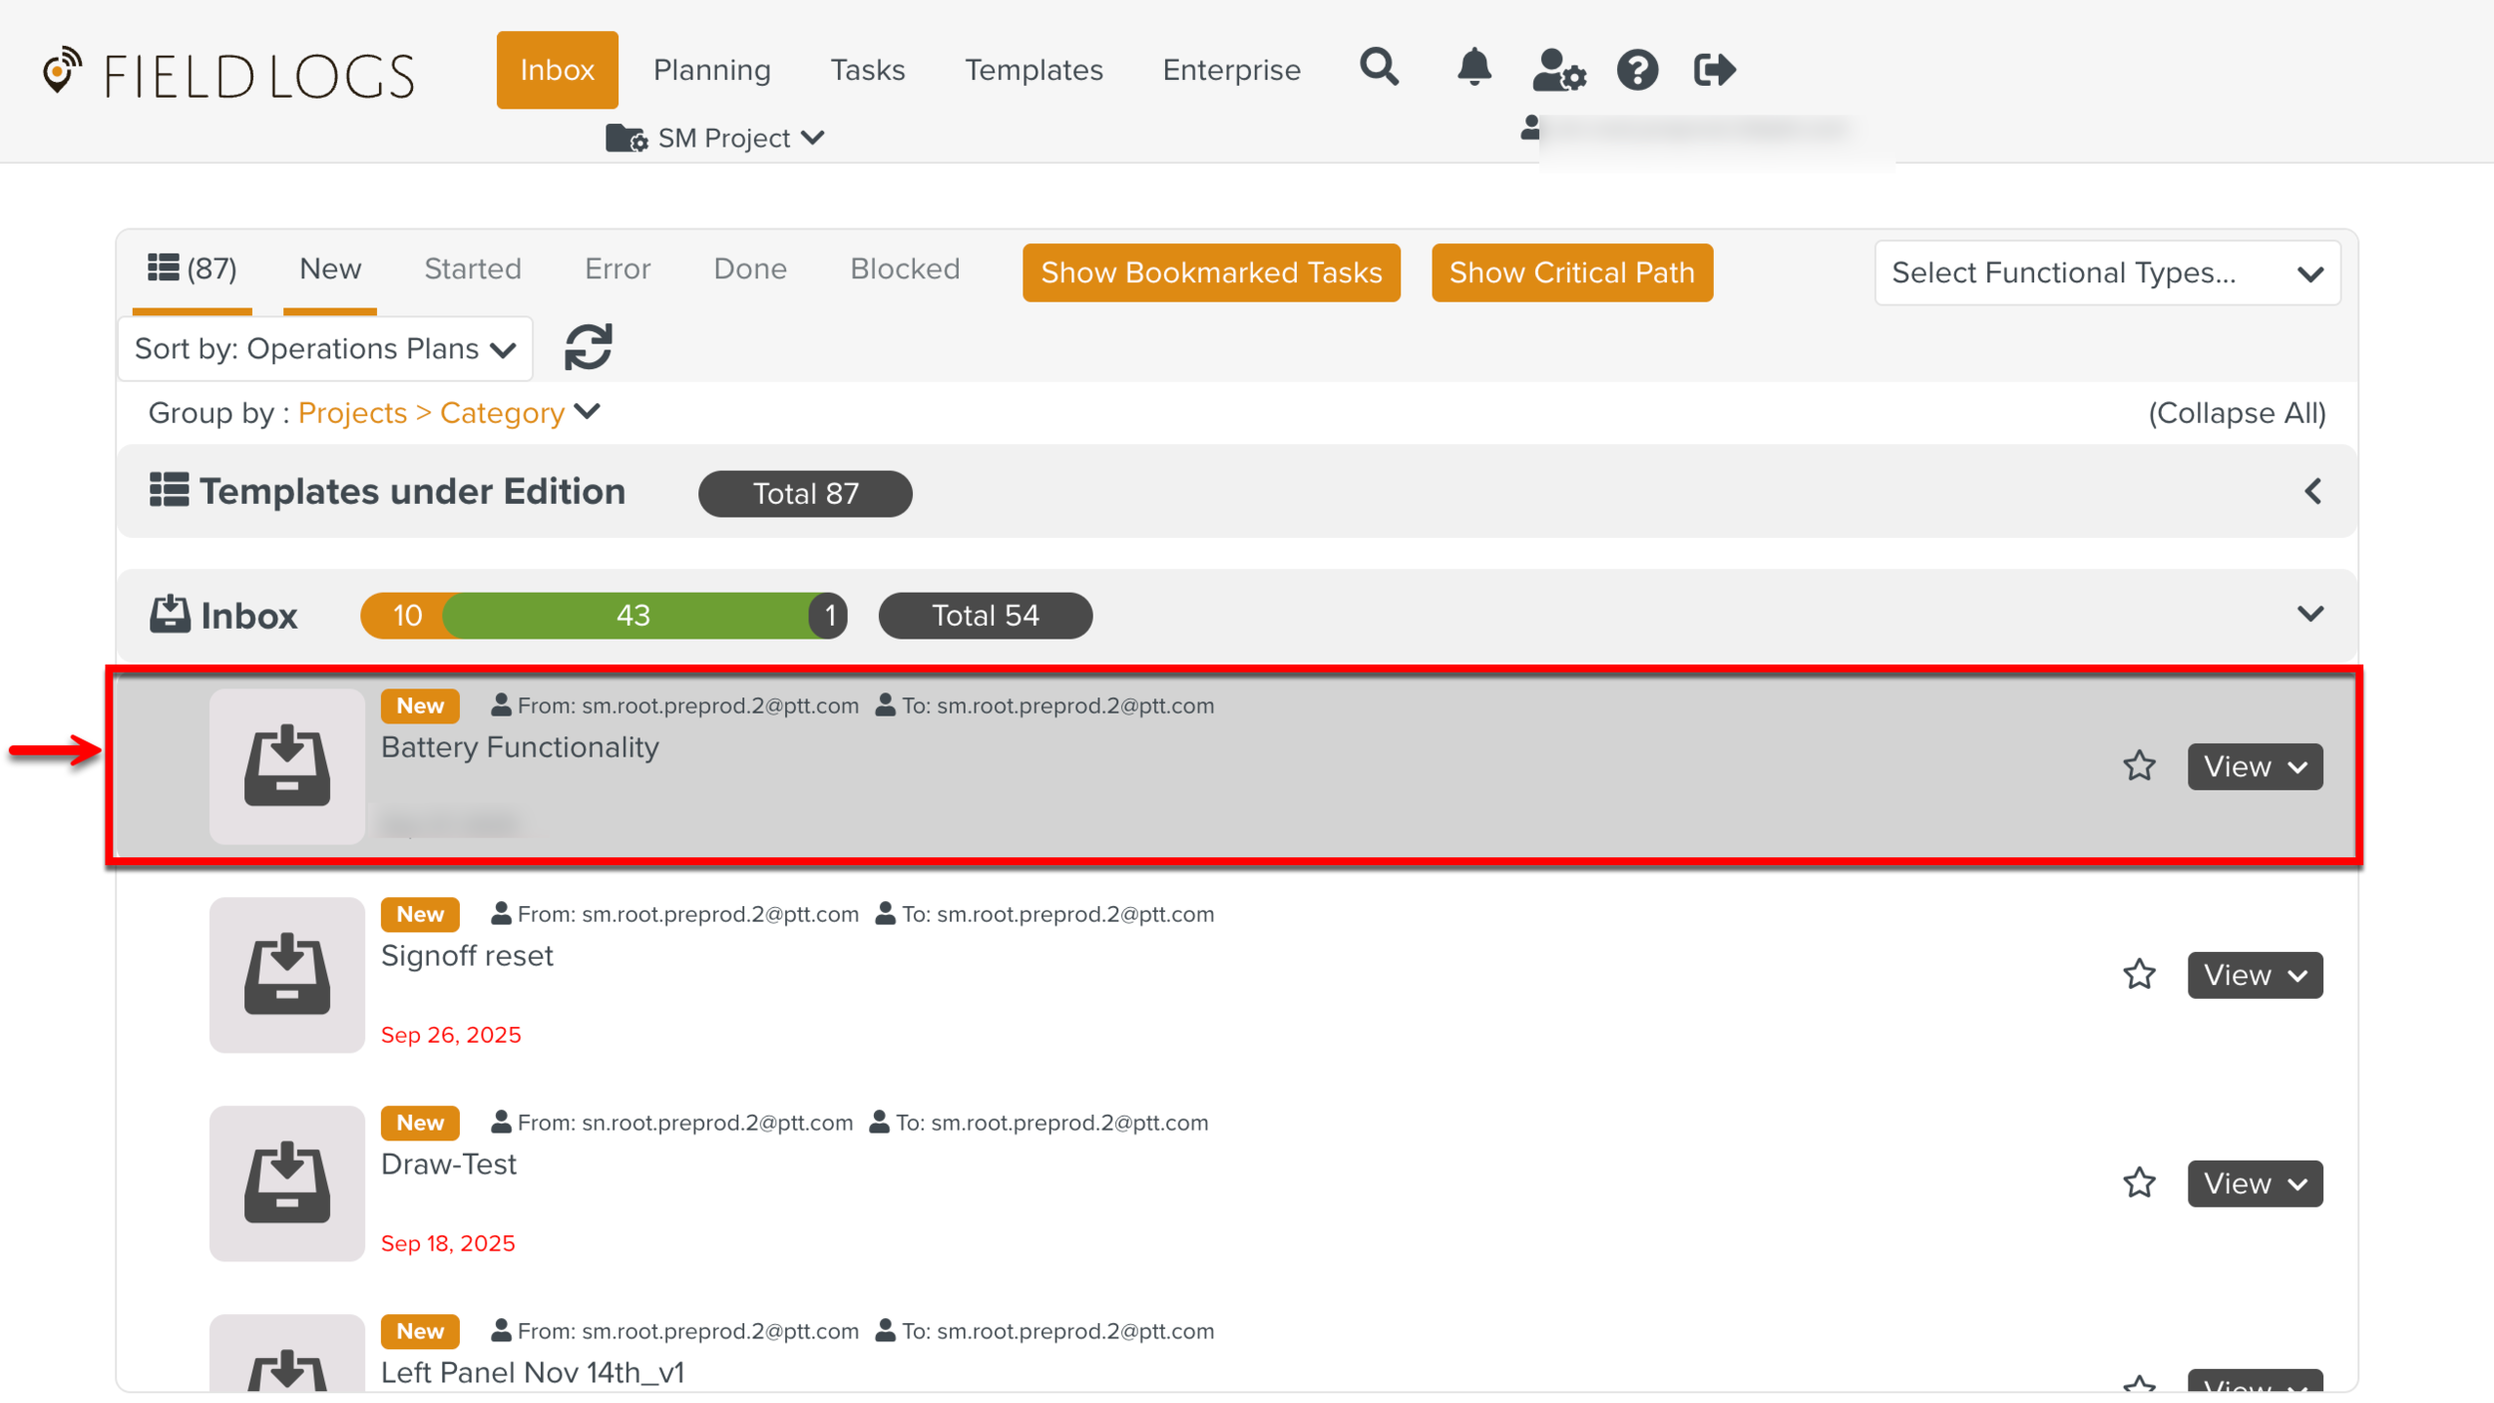The width and height of the screenshot is (2494, 1403).
Task: Click the Draw-Test inbox tray icon
Action: pos(286,1183)
